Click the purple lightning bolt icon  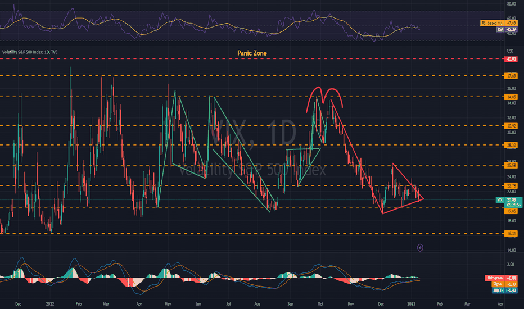point(420,248)
